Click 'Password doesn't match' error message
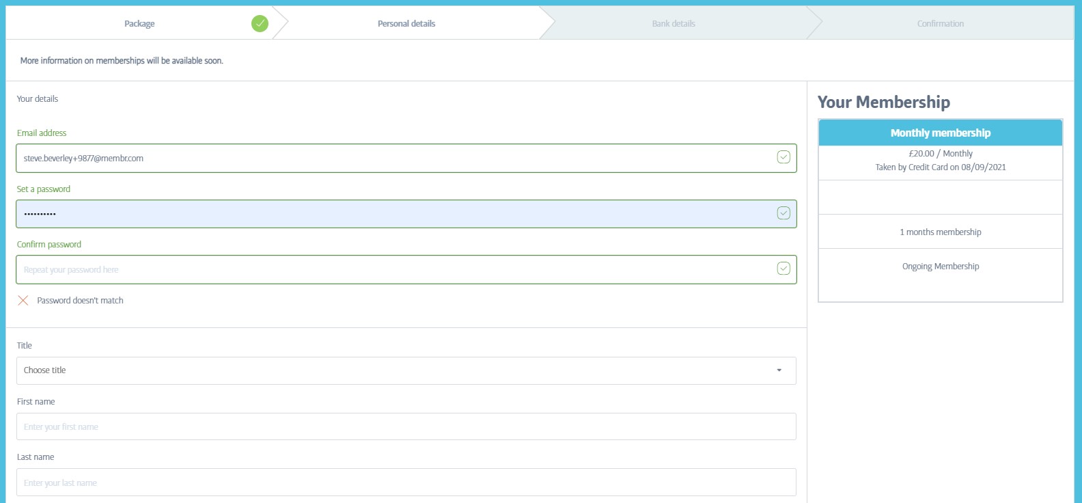This screenshot has width=1082, height=503. (80, 301)
